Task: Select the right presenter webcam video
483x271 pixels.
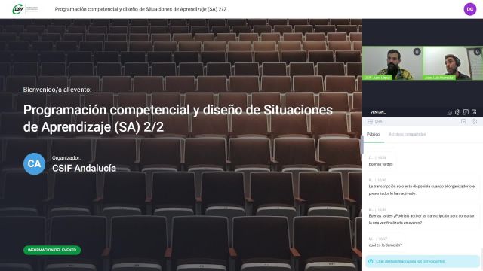Action: click(x=453, y=63)
